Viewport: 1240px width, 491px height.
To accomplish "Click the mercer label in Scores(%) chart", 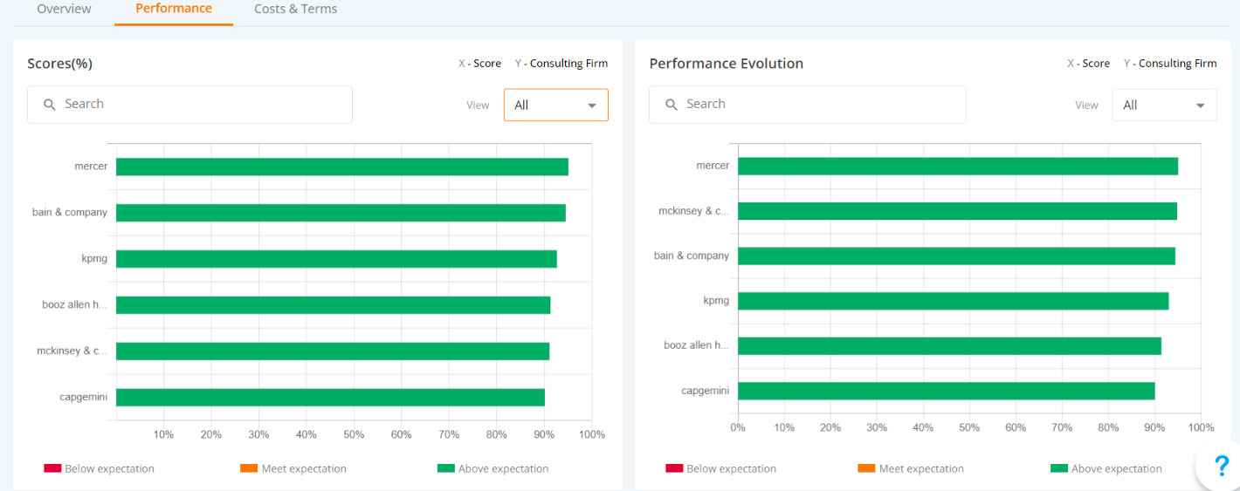I will click(91, 166).
